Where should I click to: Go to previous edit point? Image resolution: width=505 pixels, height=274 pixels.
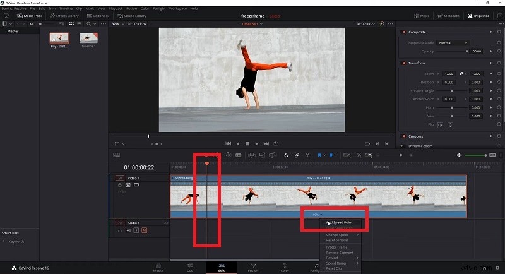click(x=387, y=143)
